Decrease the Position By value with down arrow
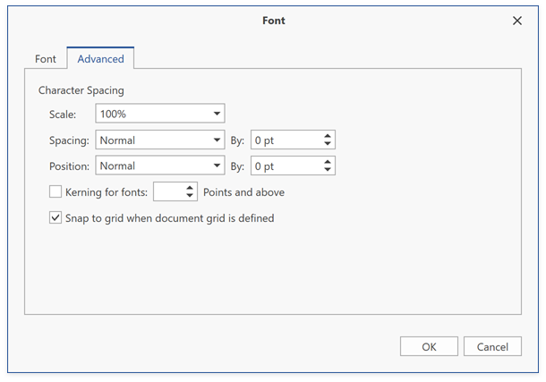 click(x=328, y=169)
